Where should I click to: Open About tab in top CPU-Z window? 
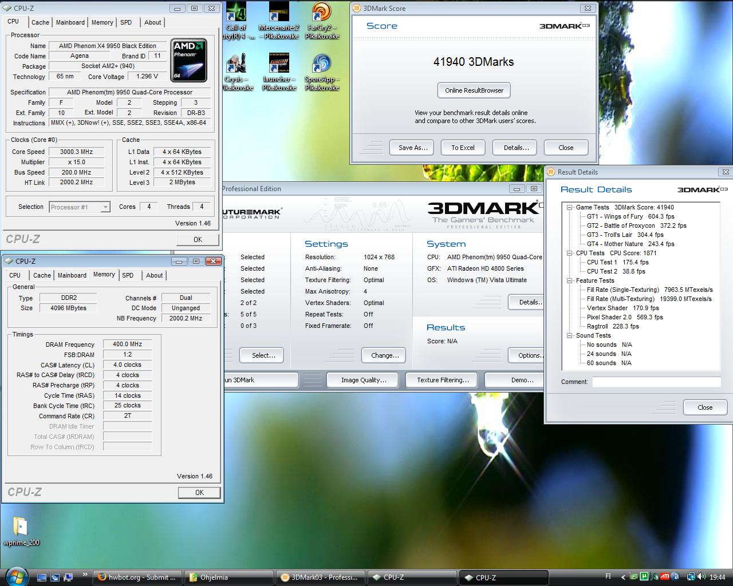point(152,22)
